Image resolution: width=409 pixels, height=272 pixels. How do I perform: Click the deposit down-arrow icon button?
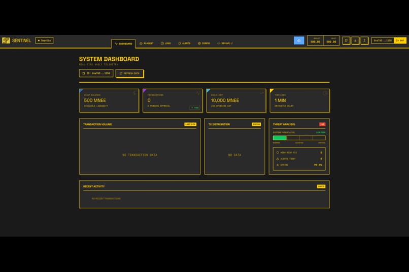coord(355,41)
